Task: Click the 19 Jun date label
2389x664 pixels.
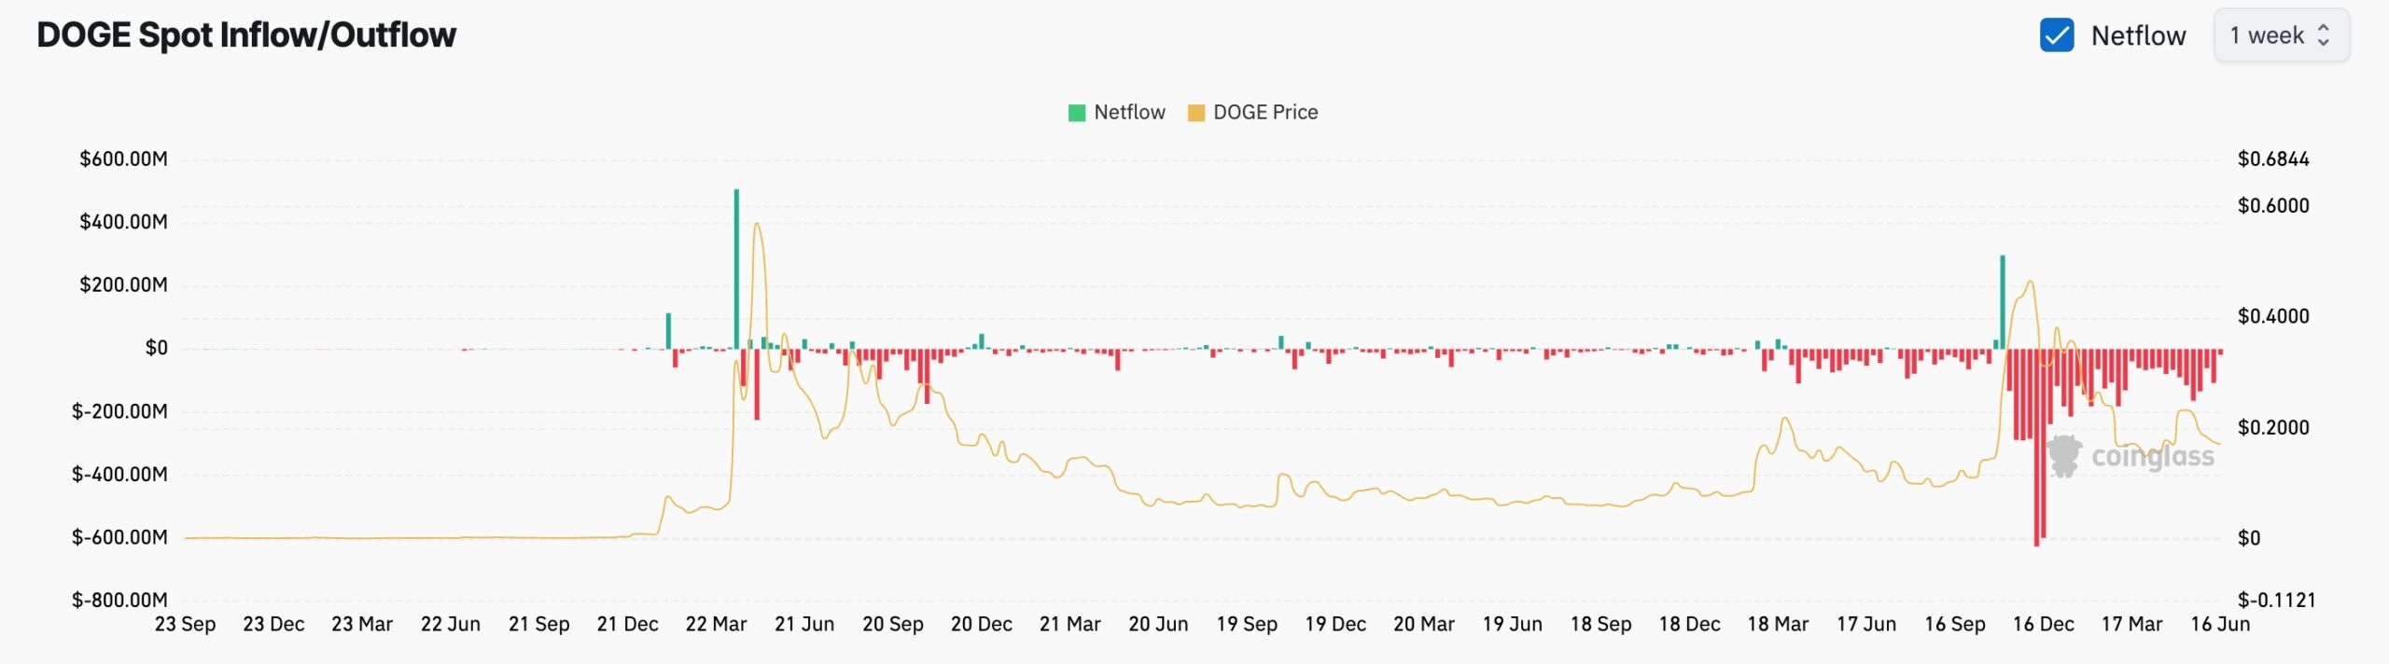Action: pyautogui.click(x=1513, y=624)
